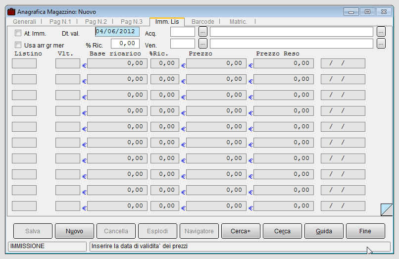Click the Esplodi button
Viewport: 399px width, 259px height.
pyautogui.click(x=157, y=231)
